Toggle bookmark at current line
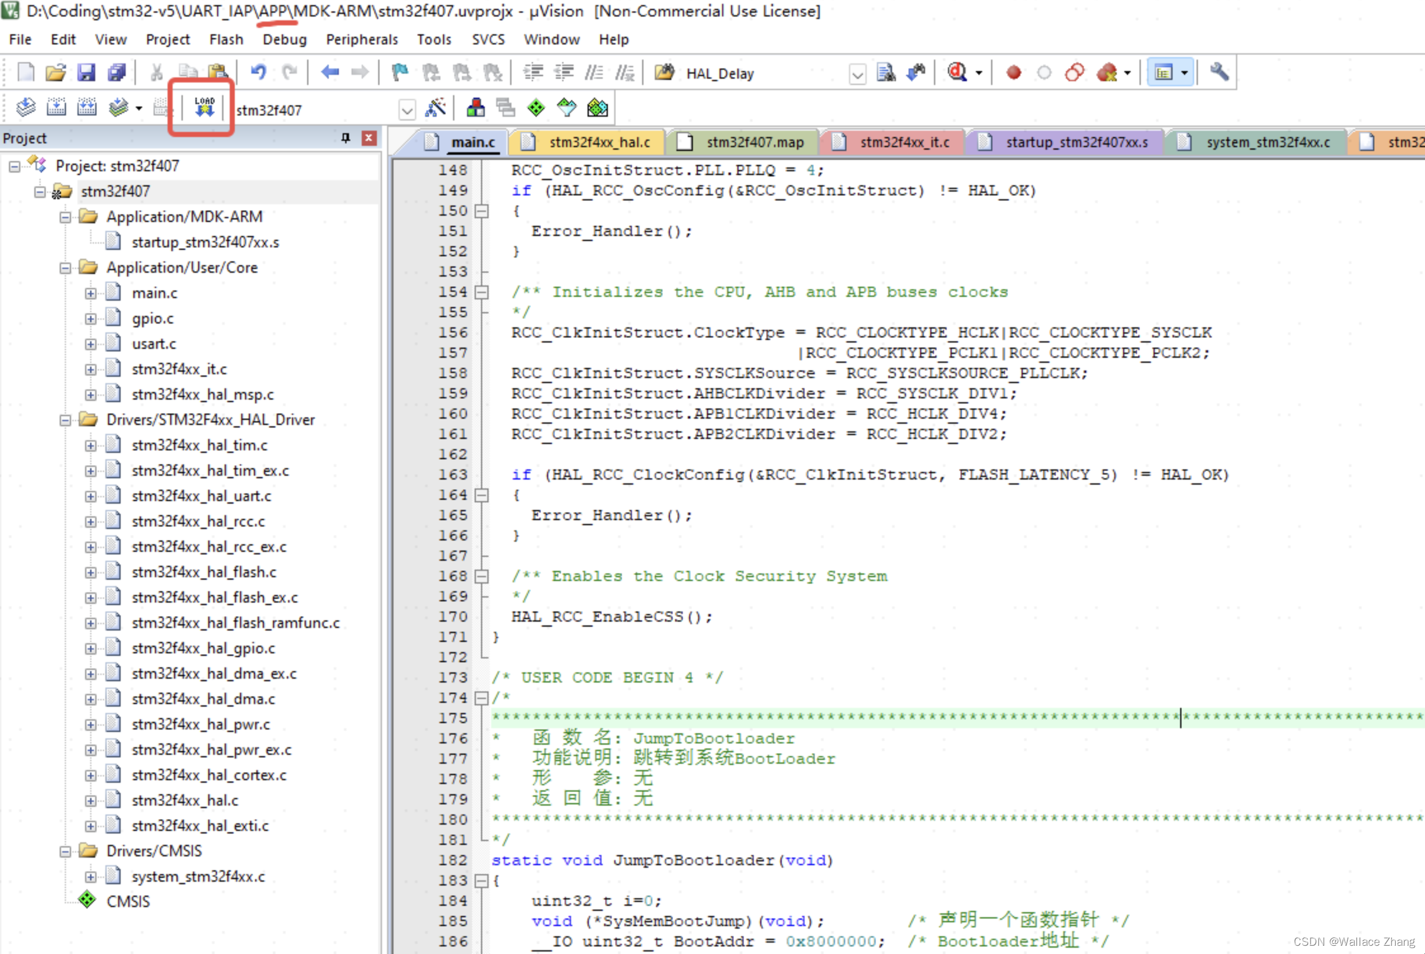The width and height of the screenshot is (1425, 954). (x=398, y=72)
